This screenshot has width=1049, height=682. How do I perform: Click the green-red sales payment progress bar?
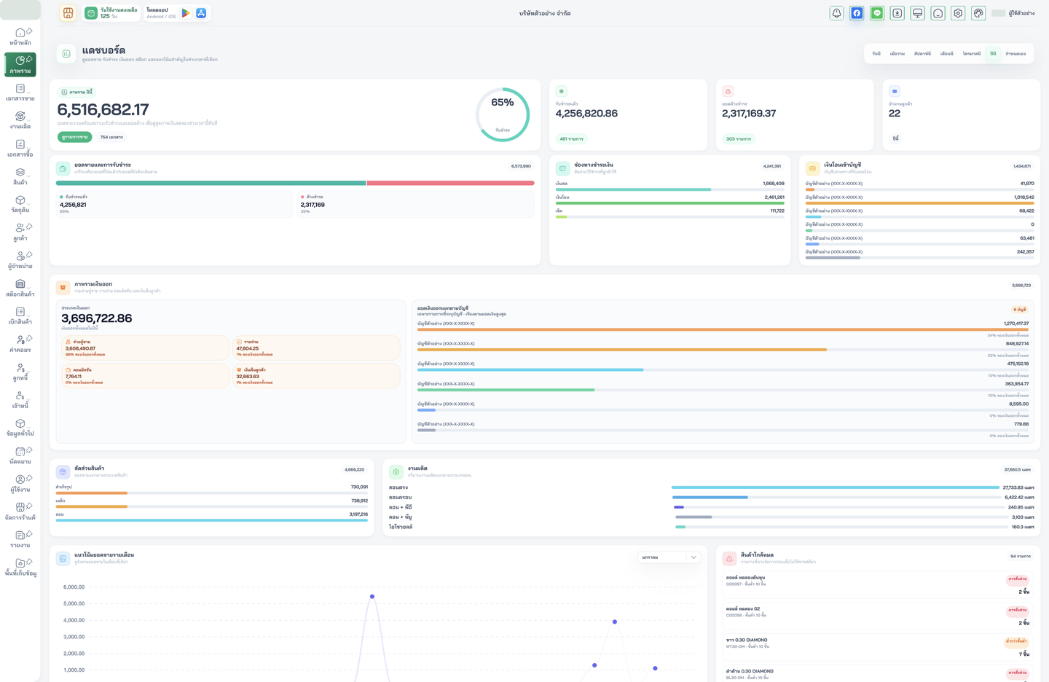click(x=295, y=184)
